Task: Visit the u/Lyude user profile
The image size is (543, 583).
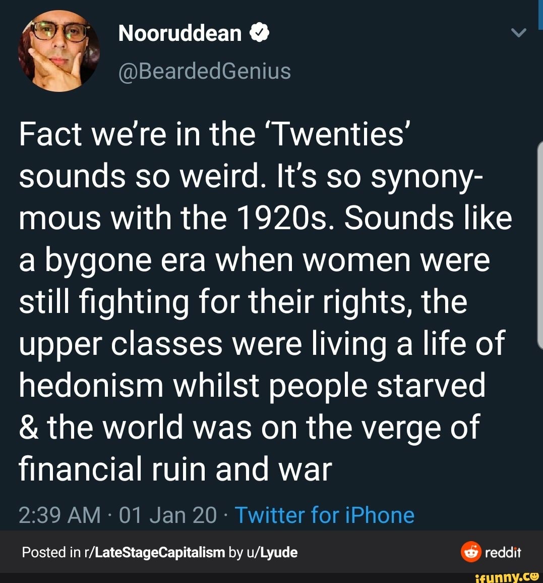Action: (272, 552)
